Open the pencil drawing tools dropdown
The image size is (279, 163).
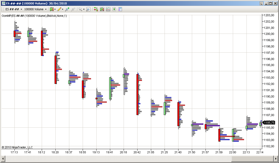pyautogui.click(x=60, y=9)
